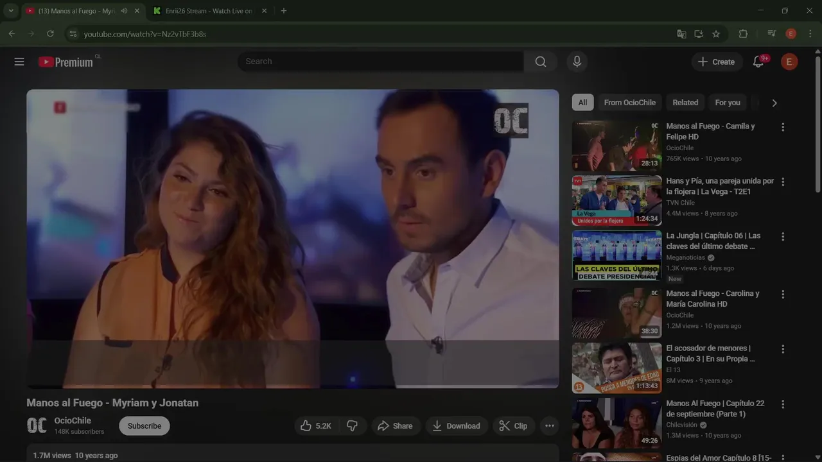Click the Clip button
The height and width of the screenshot is (462, 822).
pyautogui.click(x=514, y=425)
